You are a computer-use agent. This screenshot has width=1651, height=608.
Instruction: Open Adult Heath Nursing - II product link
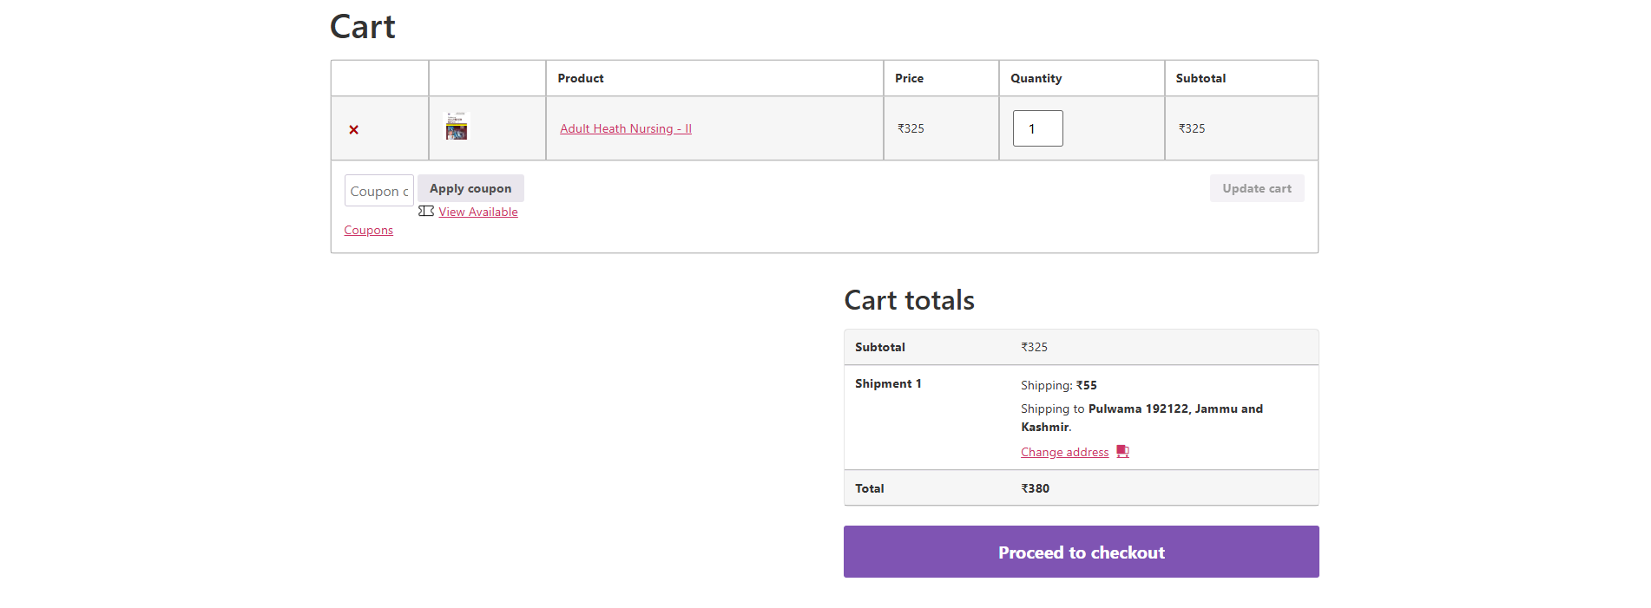pos(626,128)
